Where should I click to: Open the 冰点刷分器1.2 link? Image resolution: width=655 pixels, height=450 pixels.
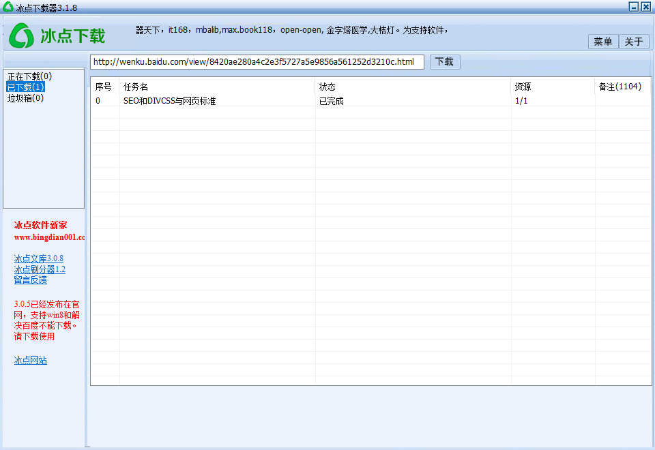click(x=39, y=269)
